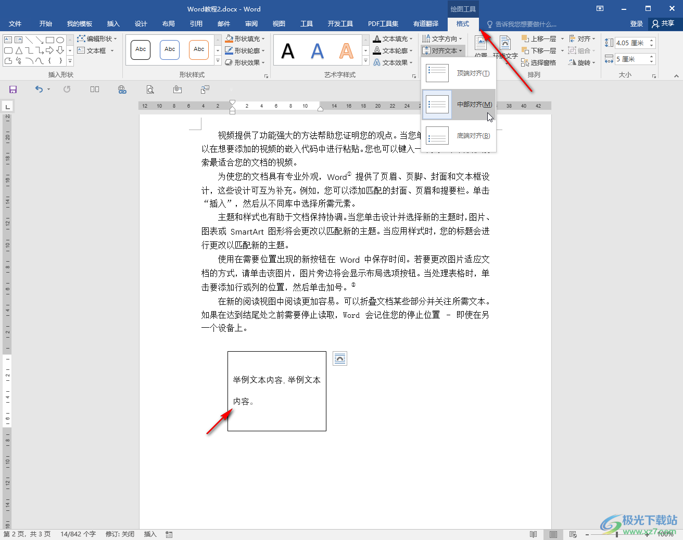Click the Selection Pane (选择窗格) button
Viewport: 683px width, 540px height.
538,62
